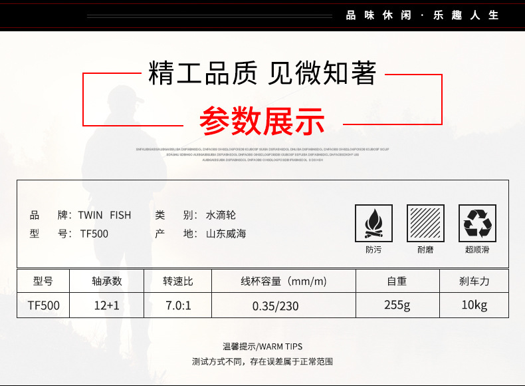Click the 产地 field label
This screenshot has width=525, height=386.
click(x=176, y=234)
